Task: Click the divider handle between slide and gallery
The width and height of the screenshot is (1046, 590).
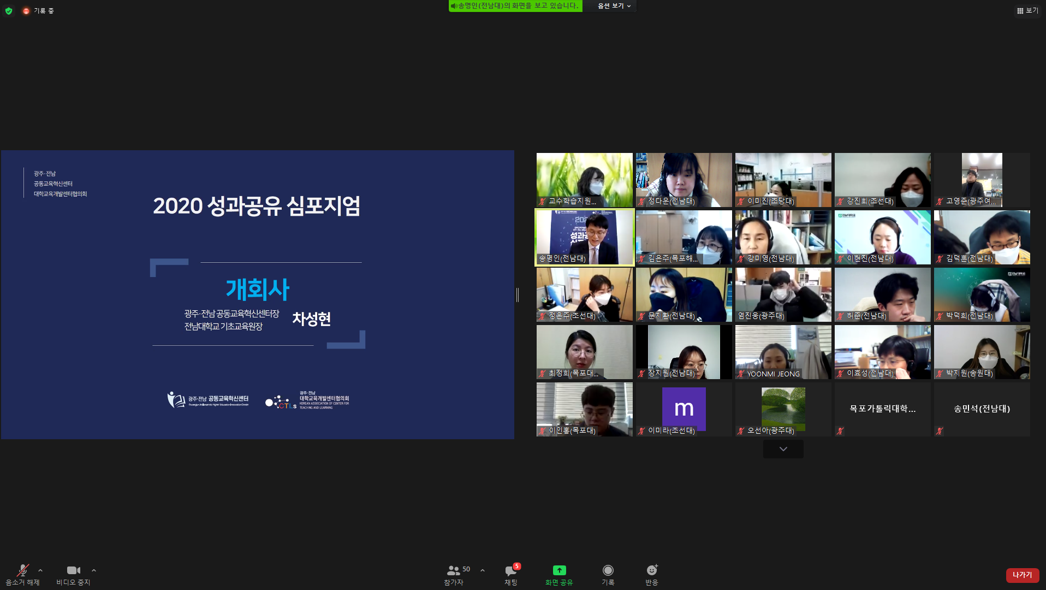Action: 518,295
